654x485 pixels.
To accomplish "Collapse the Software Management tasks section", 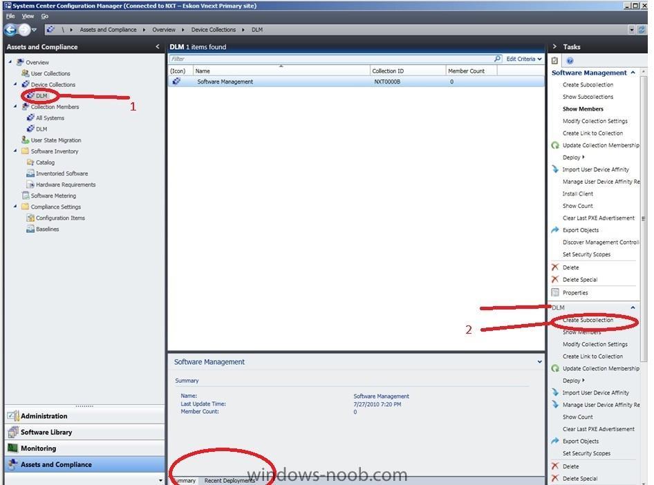I will 633,73.
